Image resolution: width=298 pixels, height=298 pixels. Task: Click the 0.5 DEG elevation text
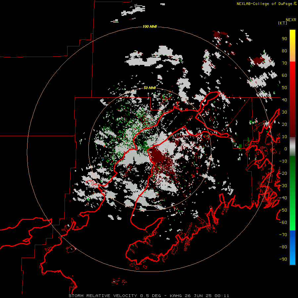coord(151,296)
